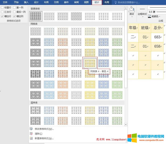Click the Tell Me search box
The width and height of the screenshot is (166, 144).
click(129, 2)
